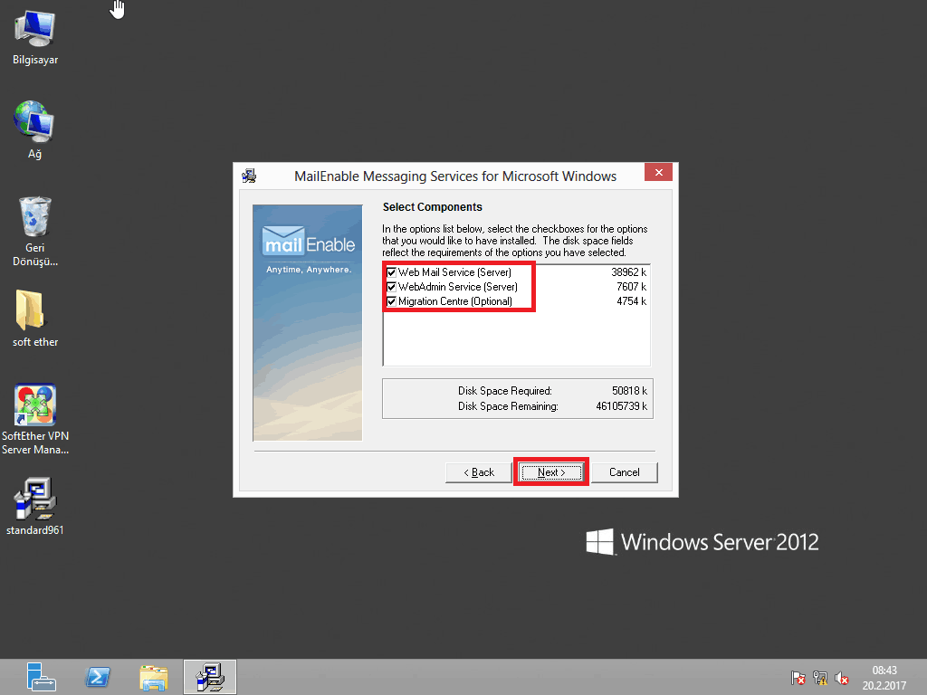Uncheck the WebAdmin Service (Server) checkbox
927x695 pixels.
click(x=391, y=287)
